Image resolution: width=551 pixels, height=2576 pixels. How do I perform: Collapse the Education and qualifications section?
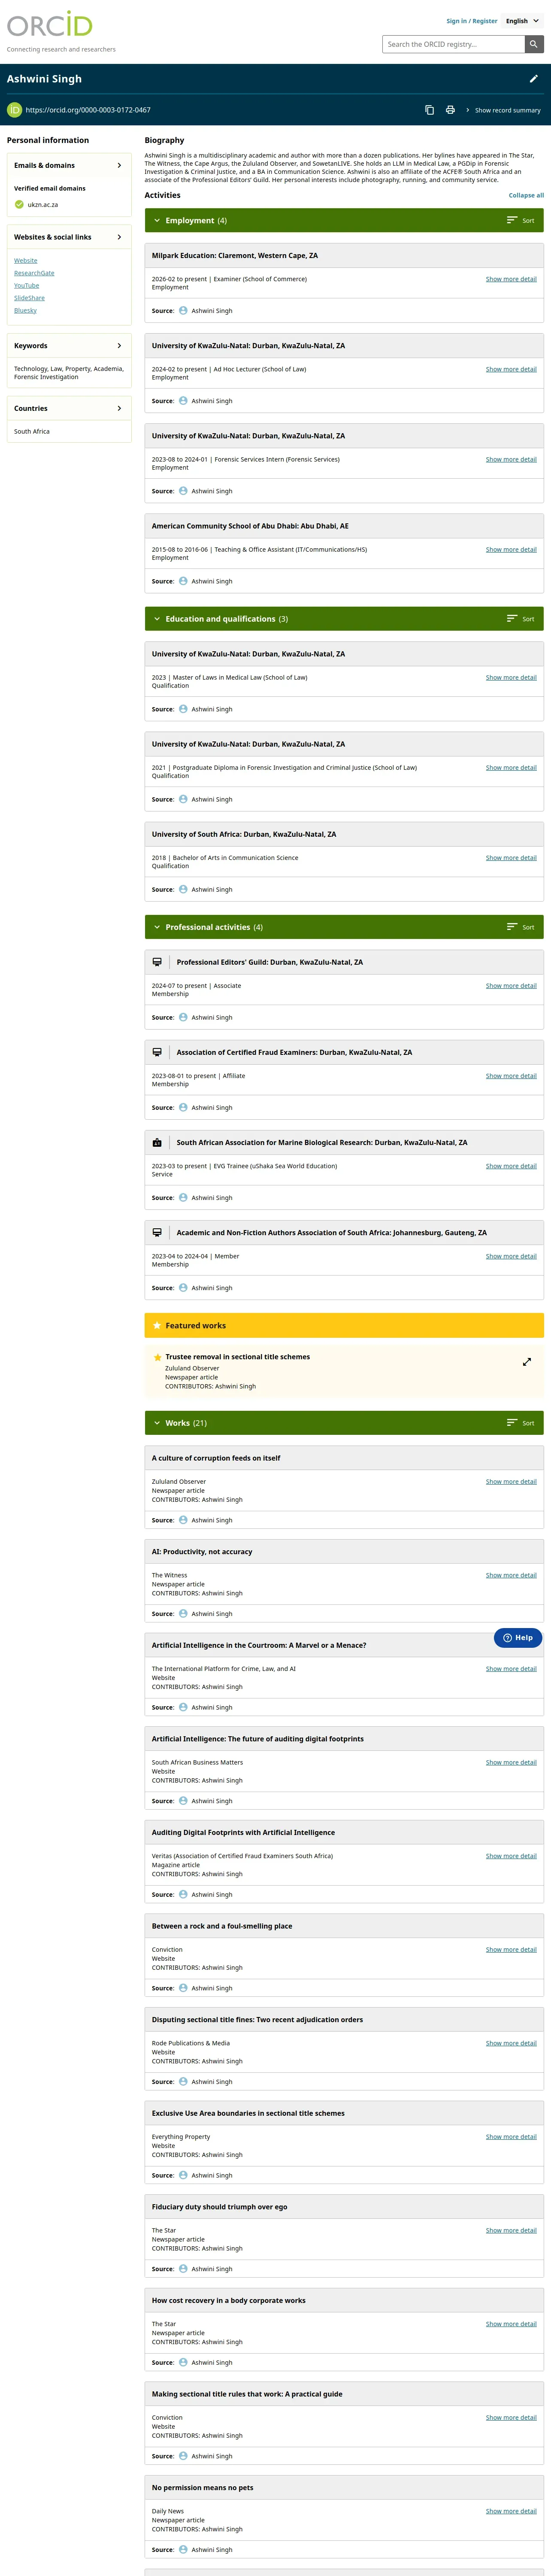157,619
